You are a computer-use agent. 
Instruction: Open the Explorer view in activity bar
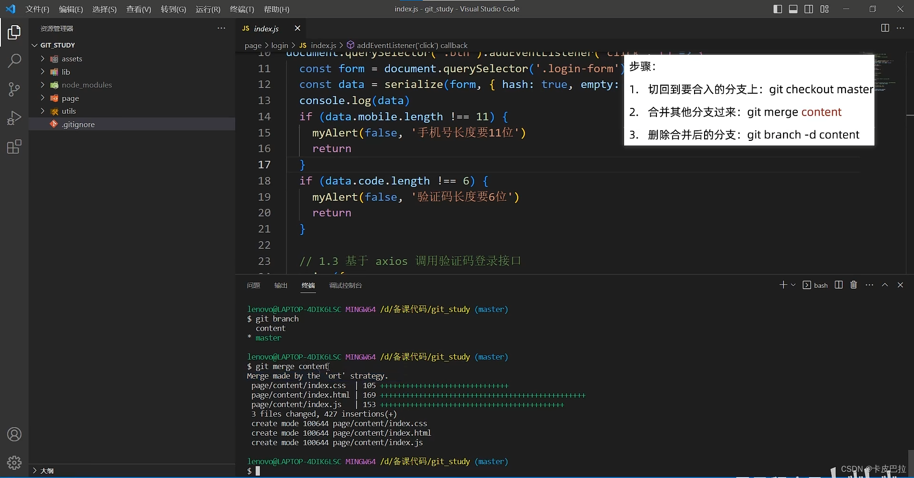[x=14, y=32]
